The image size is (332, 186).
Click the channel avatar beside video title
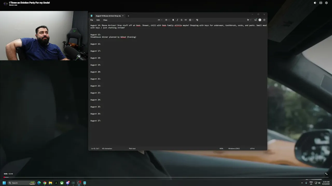click(x=5, y=4)
